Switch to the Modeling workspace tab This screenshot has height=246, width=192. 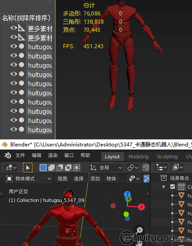(138, 157)
